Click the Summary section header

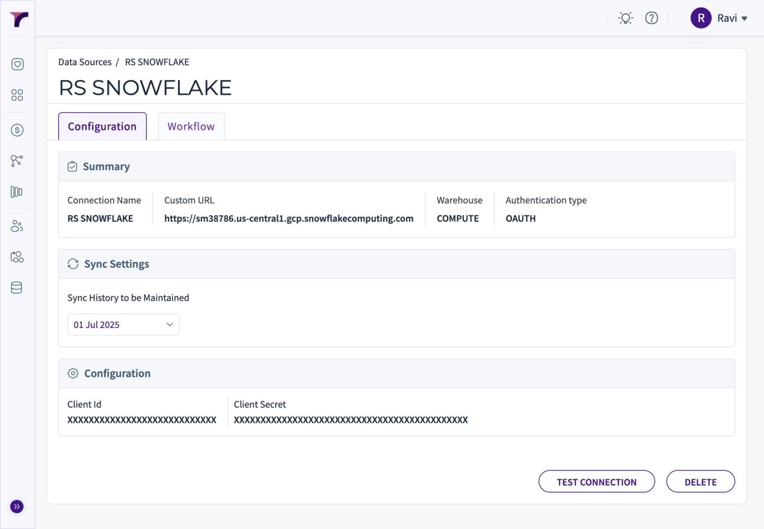tap(397, 167)
